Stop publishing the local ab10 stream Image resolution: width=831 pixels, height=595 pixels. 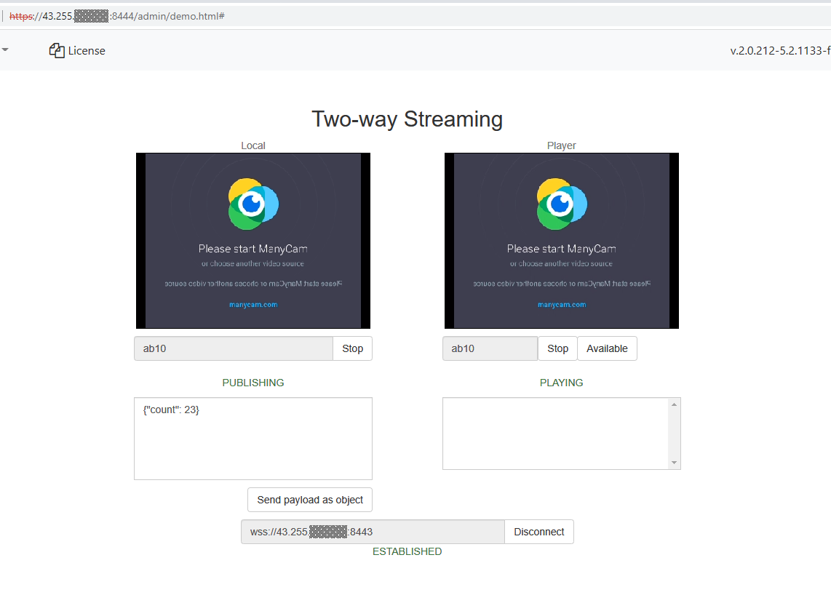[352, 348]
